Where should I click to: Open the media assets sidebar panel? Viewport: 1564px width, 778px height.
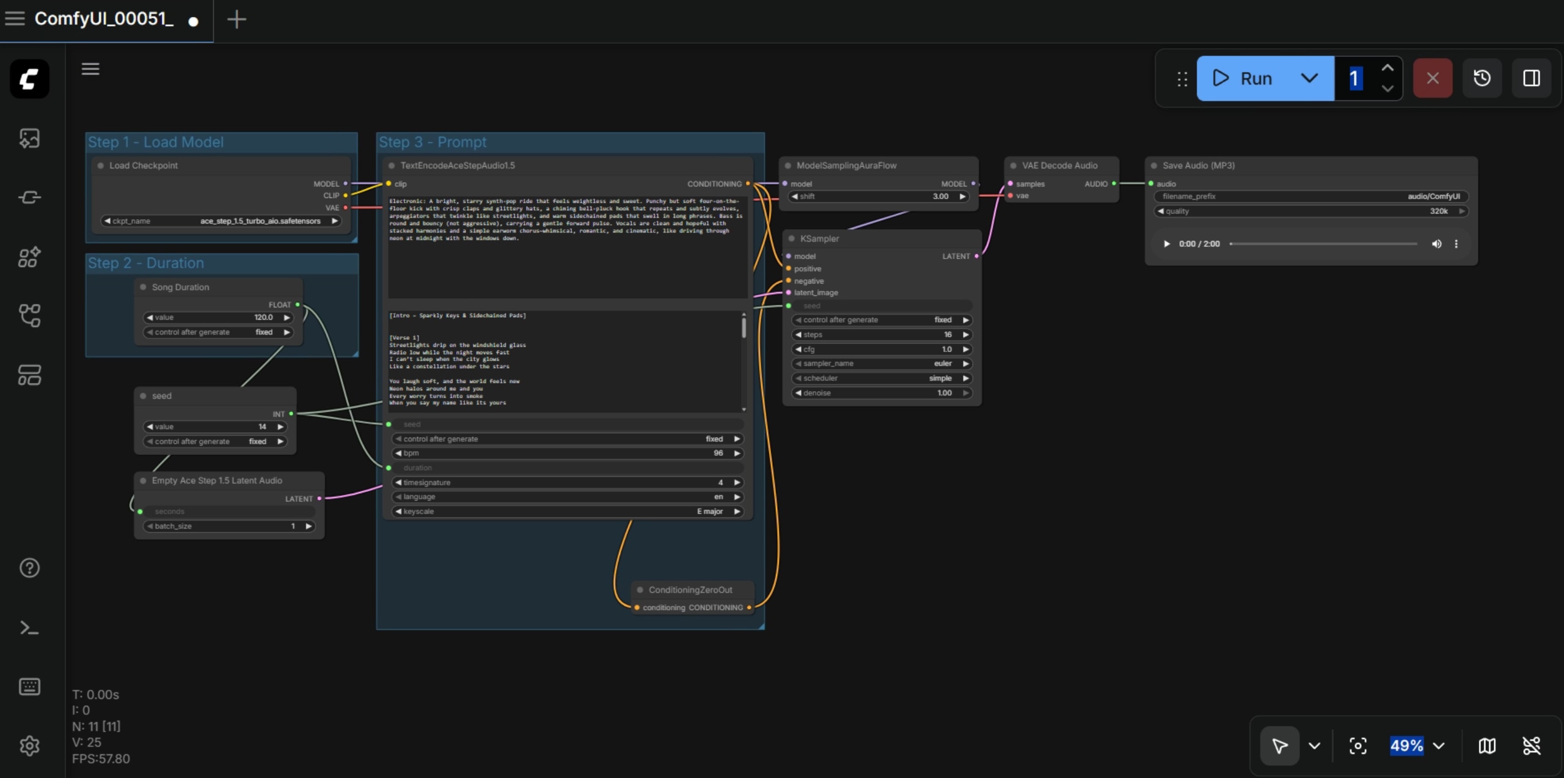tap(29, 138)
